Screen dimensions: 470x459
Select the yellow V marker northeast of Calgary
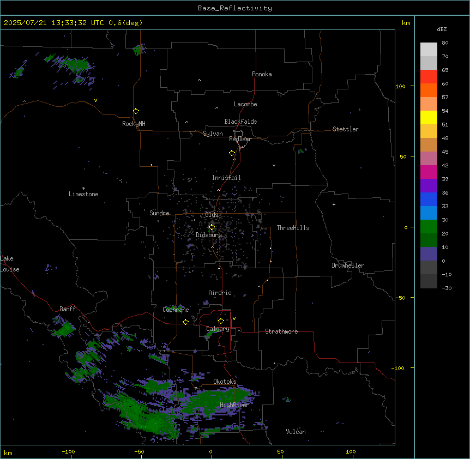[x=234, y=318]
